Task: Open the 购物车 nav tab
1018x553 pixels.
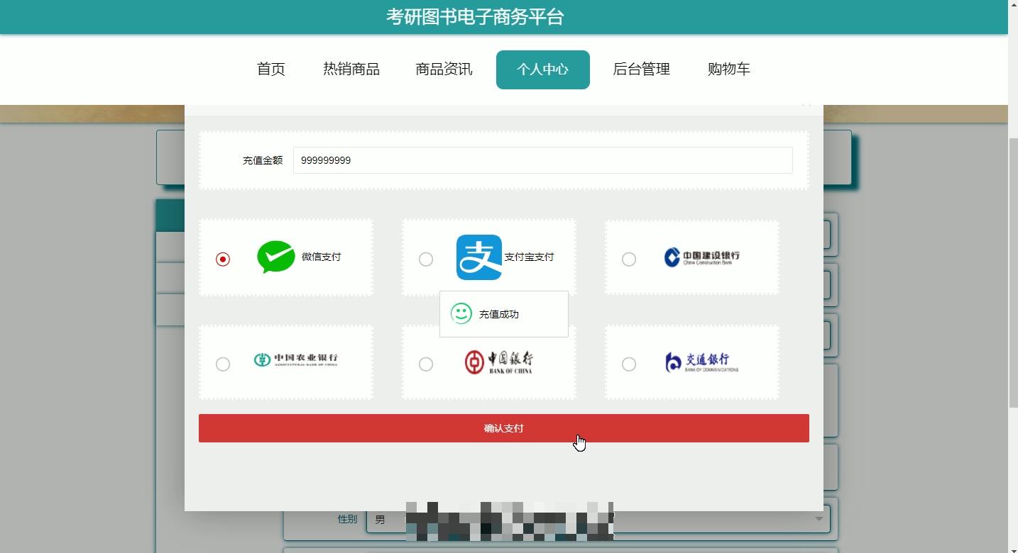Action: point(729,69)
